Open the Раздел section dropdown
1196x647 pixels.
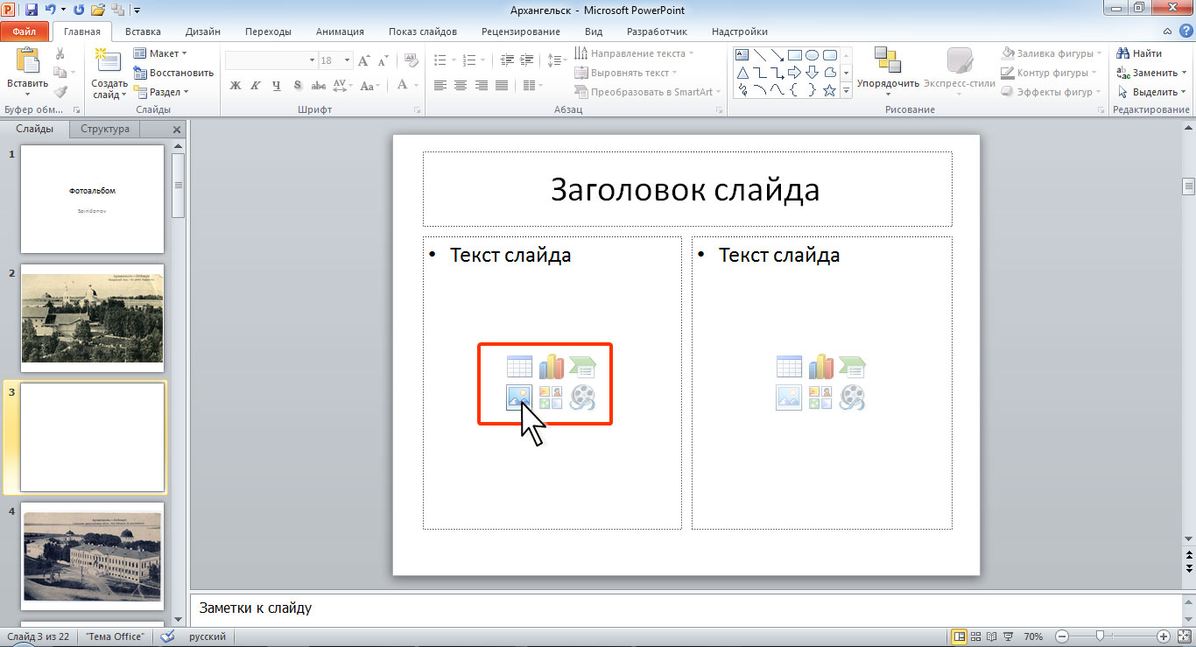[x=161, y=92]
